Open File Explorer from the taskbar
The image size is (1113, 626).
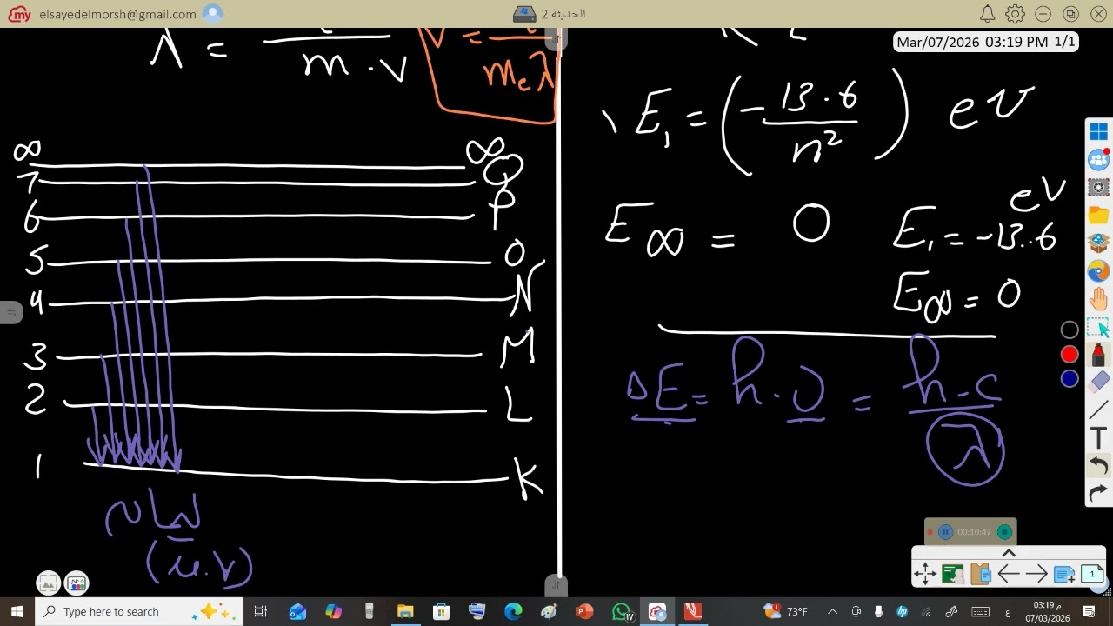click(x=405, y=611)
